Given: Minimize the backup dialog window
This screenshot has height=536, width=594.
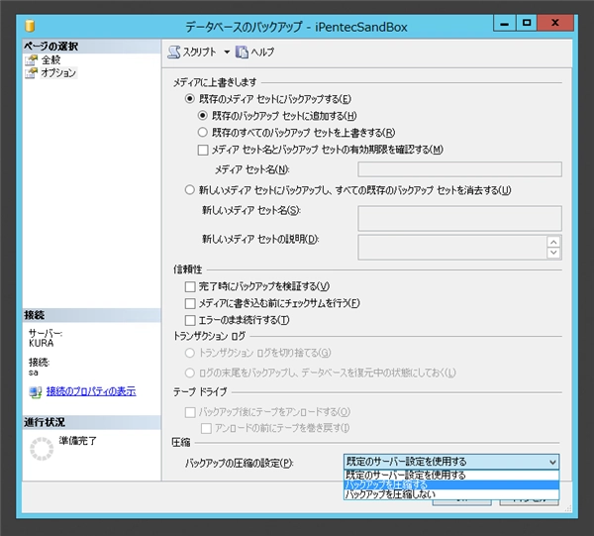Looking at the screenshot, I should 504,23.
